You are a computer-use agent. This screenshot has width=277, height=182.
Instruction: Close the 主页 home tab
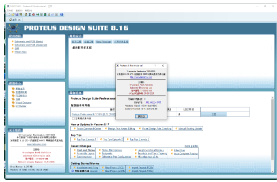(x=19, y=20)
